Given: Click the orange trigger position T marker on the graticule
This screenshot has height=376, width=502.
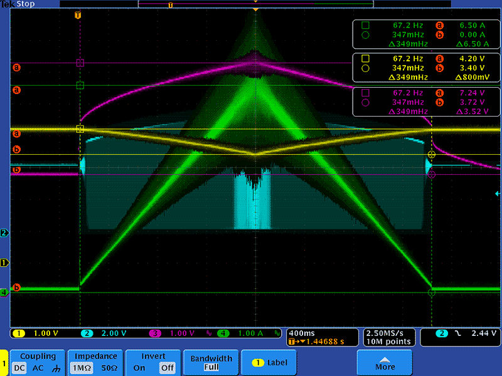Looking at the screenshot, I should 78,15.
